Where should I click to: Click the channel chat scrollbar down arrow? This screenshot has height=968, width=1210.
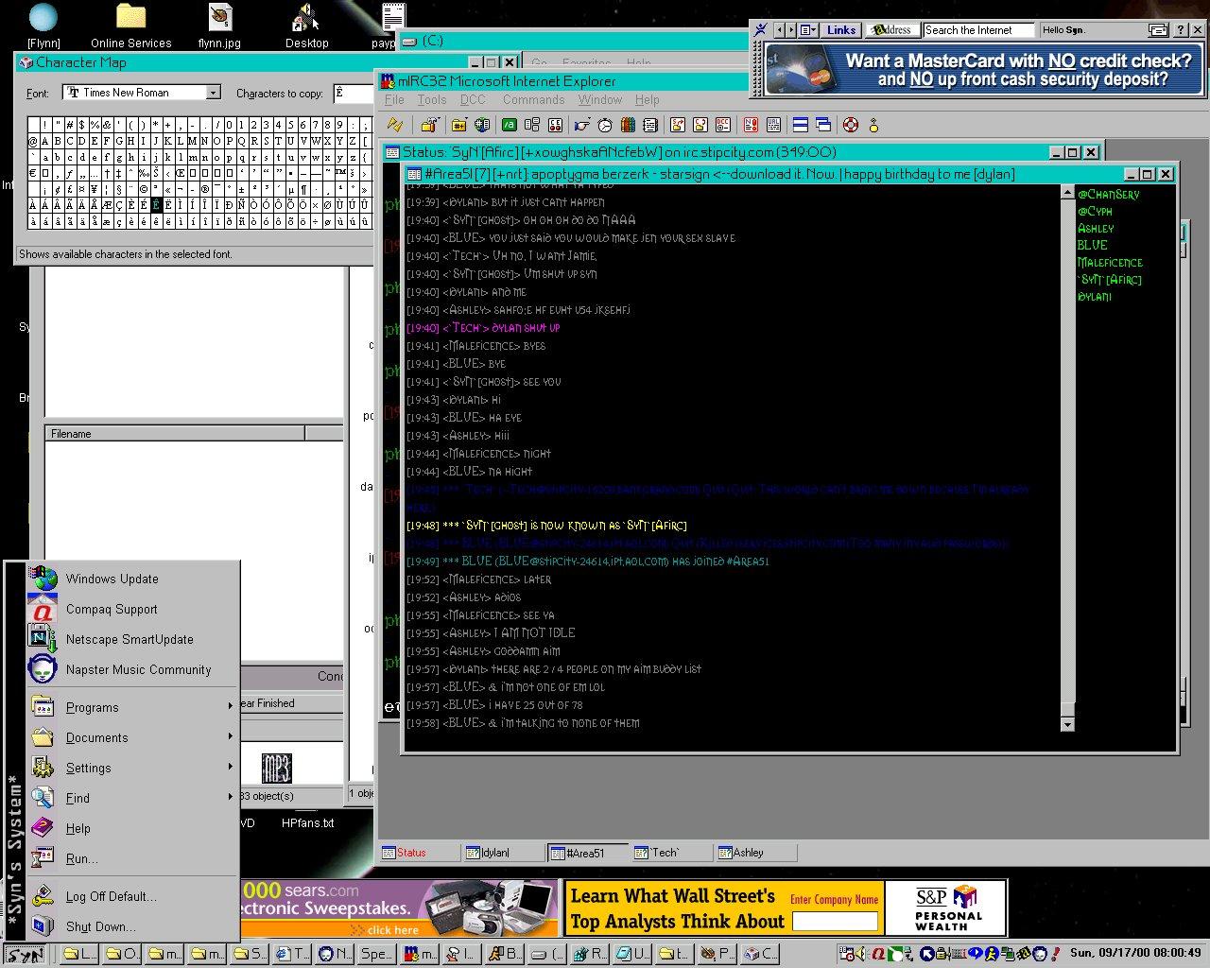[1067, 725]
